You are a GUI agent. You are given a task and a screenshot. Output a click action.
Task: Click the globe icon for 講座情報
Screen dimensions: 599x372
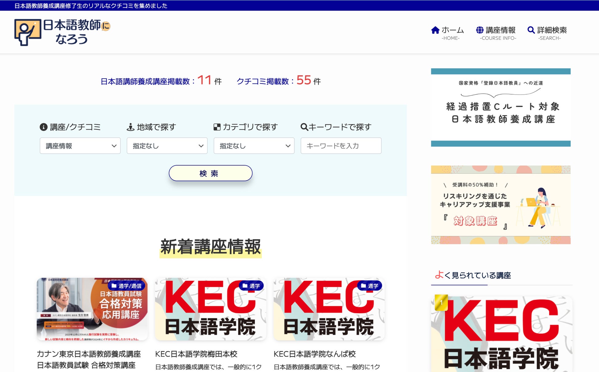coord(480,30)
